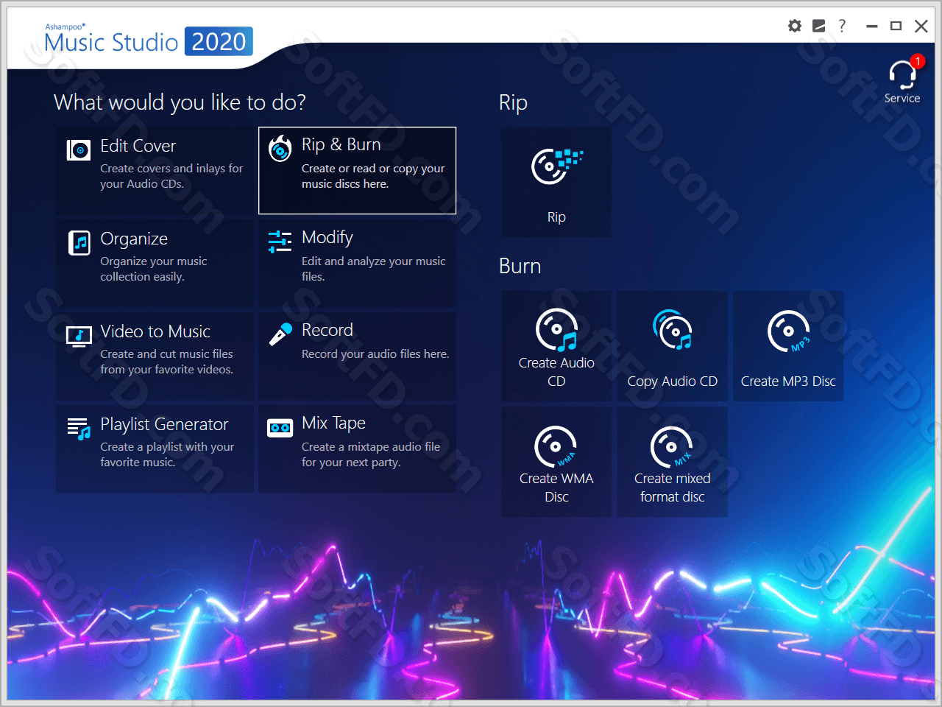Open help with the question mark icon
Image resolution: width=942 pixels, height=707 pixels.
(842, 26)
